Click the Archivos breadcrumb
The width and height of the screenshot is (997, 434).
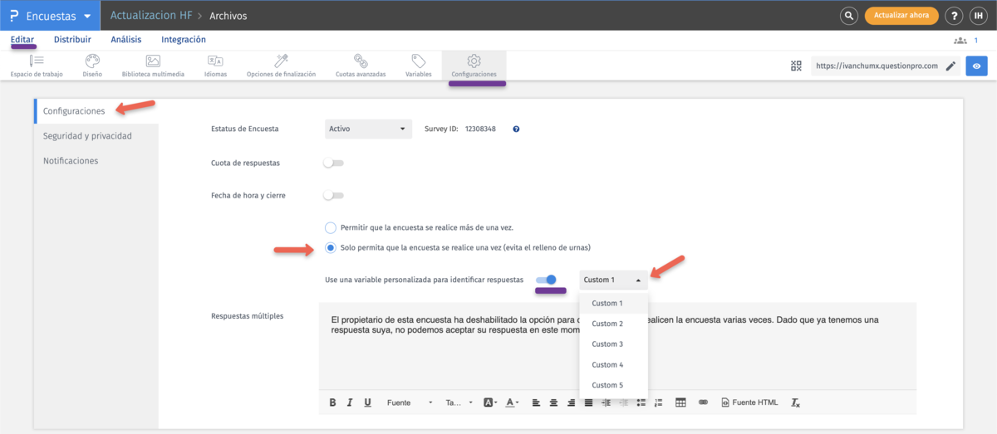(228, 16)
